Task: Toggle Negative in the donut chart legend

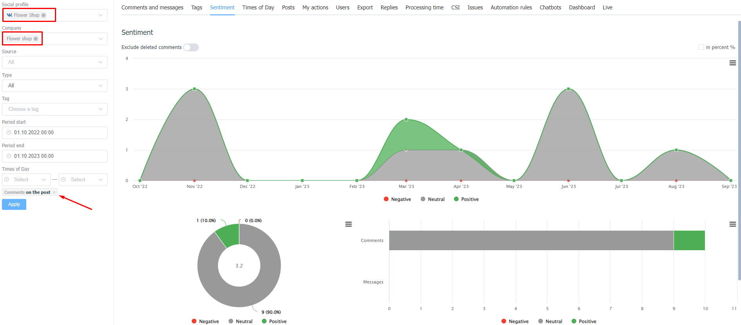Action: (x=205, y=321)
